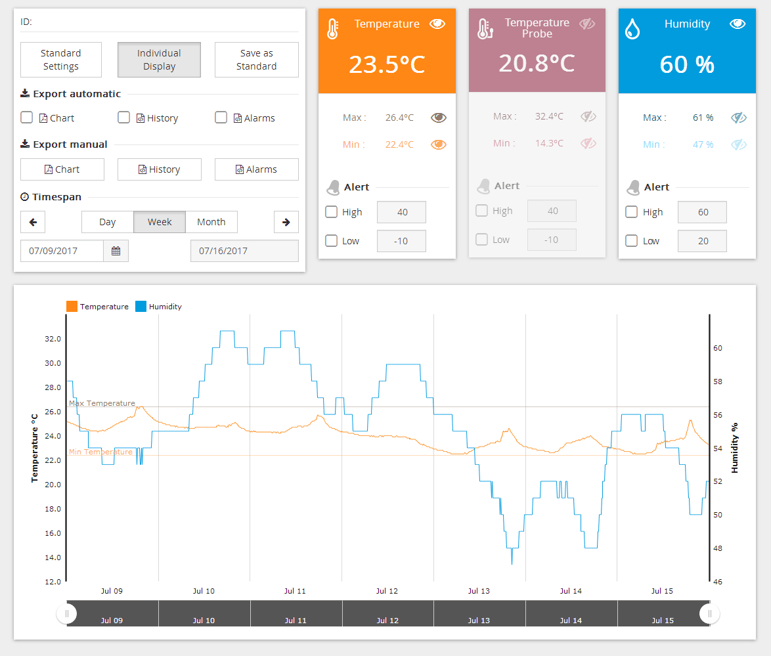
Task: Check the Temperature High alert box
Action: click(332, 212)
